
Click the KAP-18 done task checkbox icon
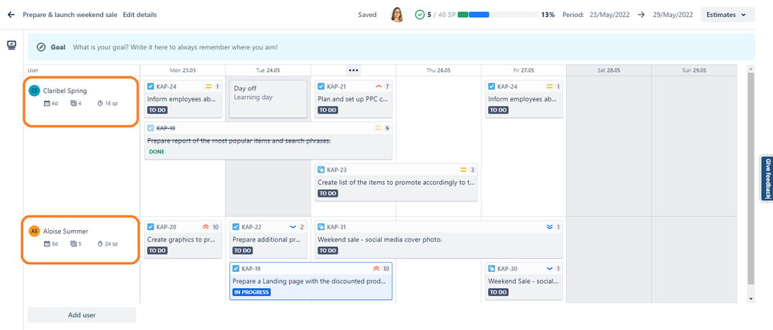pos(150,129)
